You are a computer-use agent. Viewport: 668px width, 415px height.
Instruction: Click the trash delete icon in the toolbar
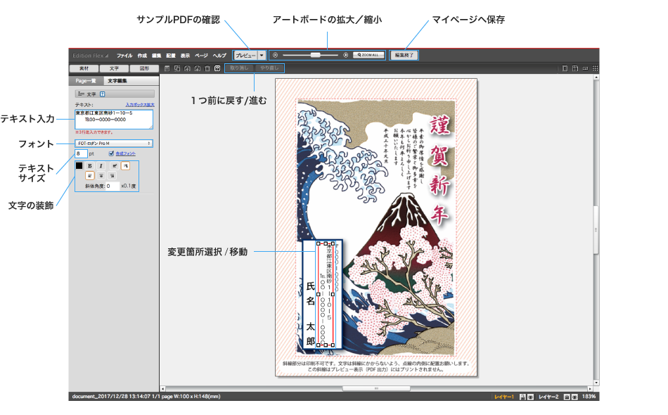[x=207, y=68]
